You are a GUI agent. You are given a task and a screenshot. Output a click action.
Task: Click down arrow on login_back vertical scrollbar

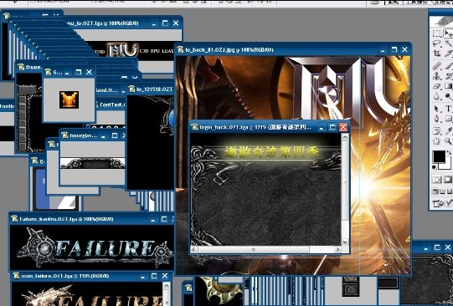(x=345, y=242)
